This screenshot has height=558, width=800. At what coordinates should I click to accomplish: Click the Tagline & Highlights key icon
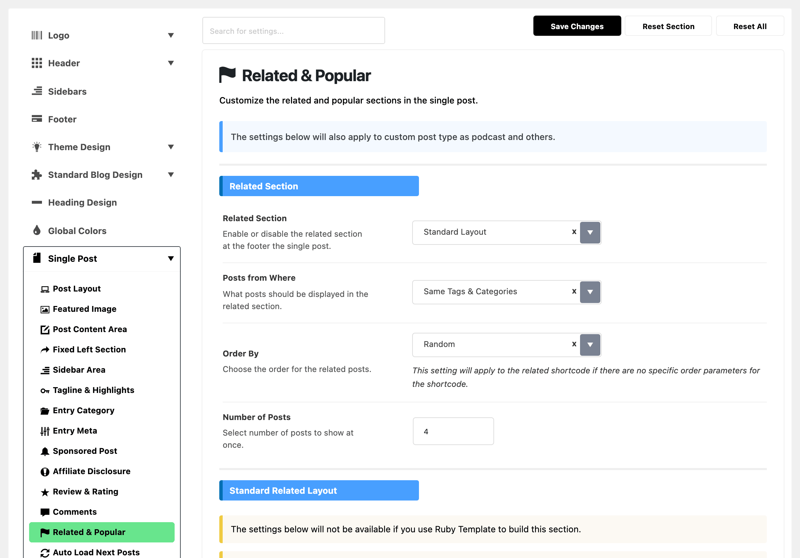point(45,391)
